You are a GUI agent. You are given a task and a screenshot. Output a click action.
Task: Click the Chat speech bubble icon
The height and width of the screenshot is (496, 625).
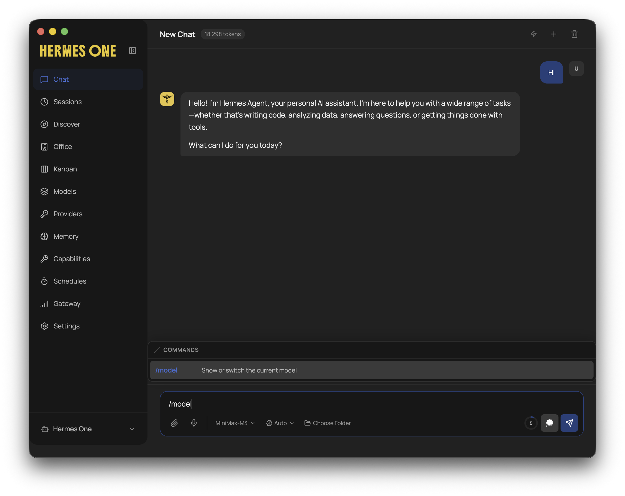click(44, 79)
